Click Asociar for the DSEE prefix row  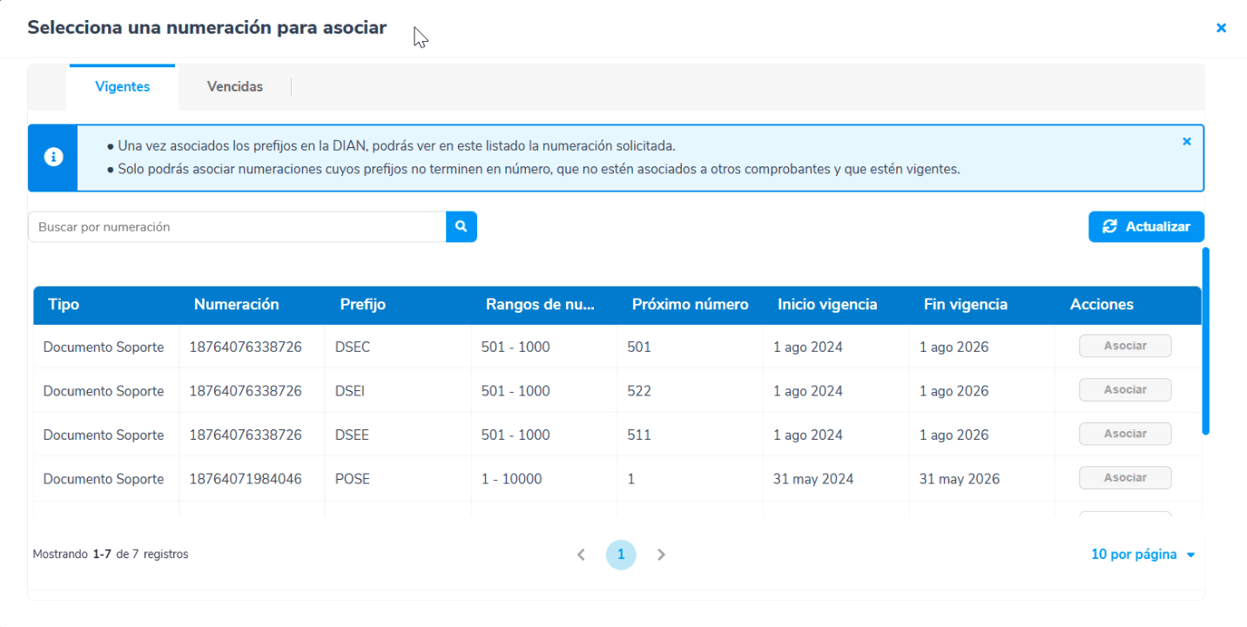click(1125, 434)
